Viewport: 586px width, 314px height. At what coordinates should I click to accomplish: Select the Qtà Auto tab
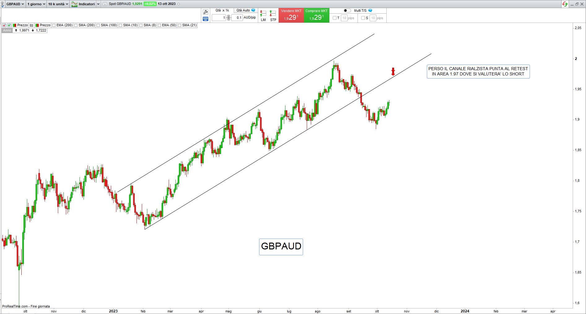pos(246,10)
